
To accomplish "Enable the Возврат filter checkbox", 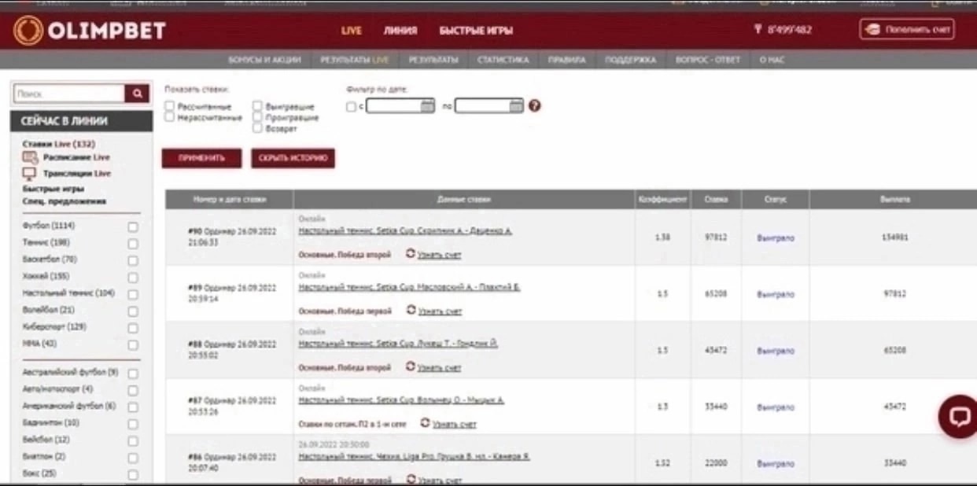I will click(x=258, y=128).
